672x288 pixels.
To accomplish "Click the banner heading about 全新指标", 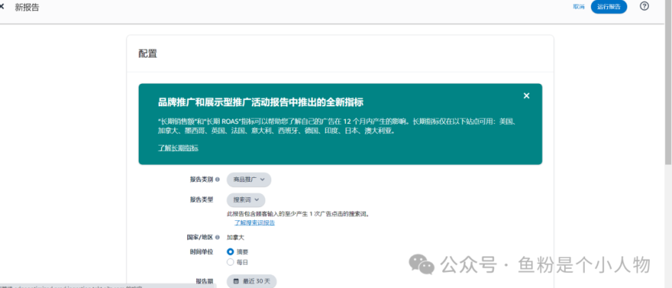I will 260,102.
